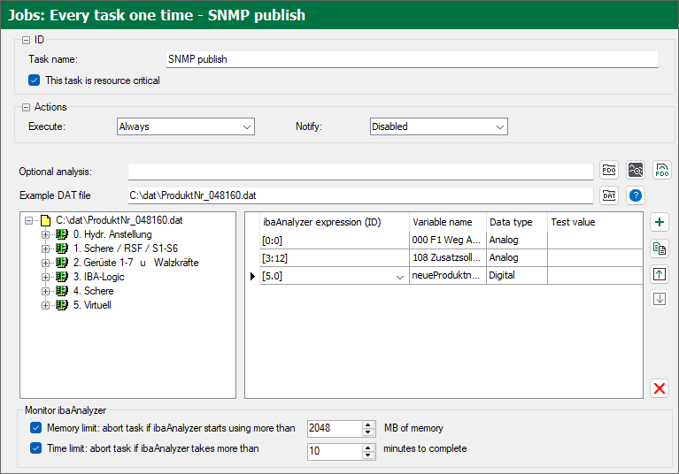This screenshot has width=679, height=474.
Task: Click the Digital data type cell
Action: (x=517, y=276)
